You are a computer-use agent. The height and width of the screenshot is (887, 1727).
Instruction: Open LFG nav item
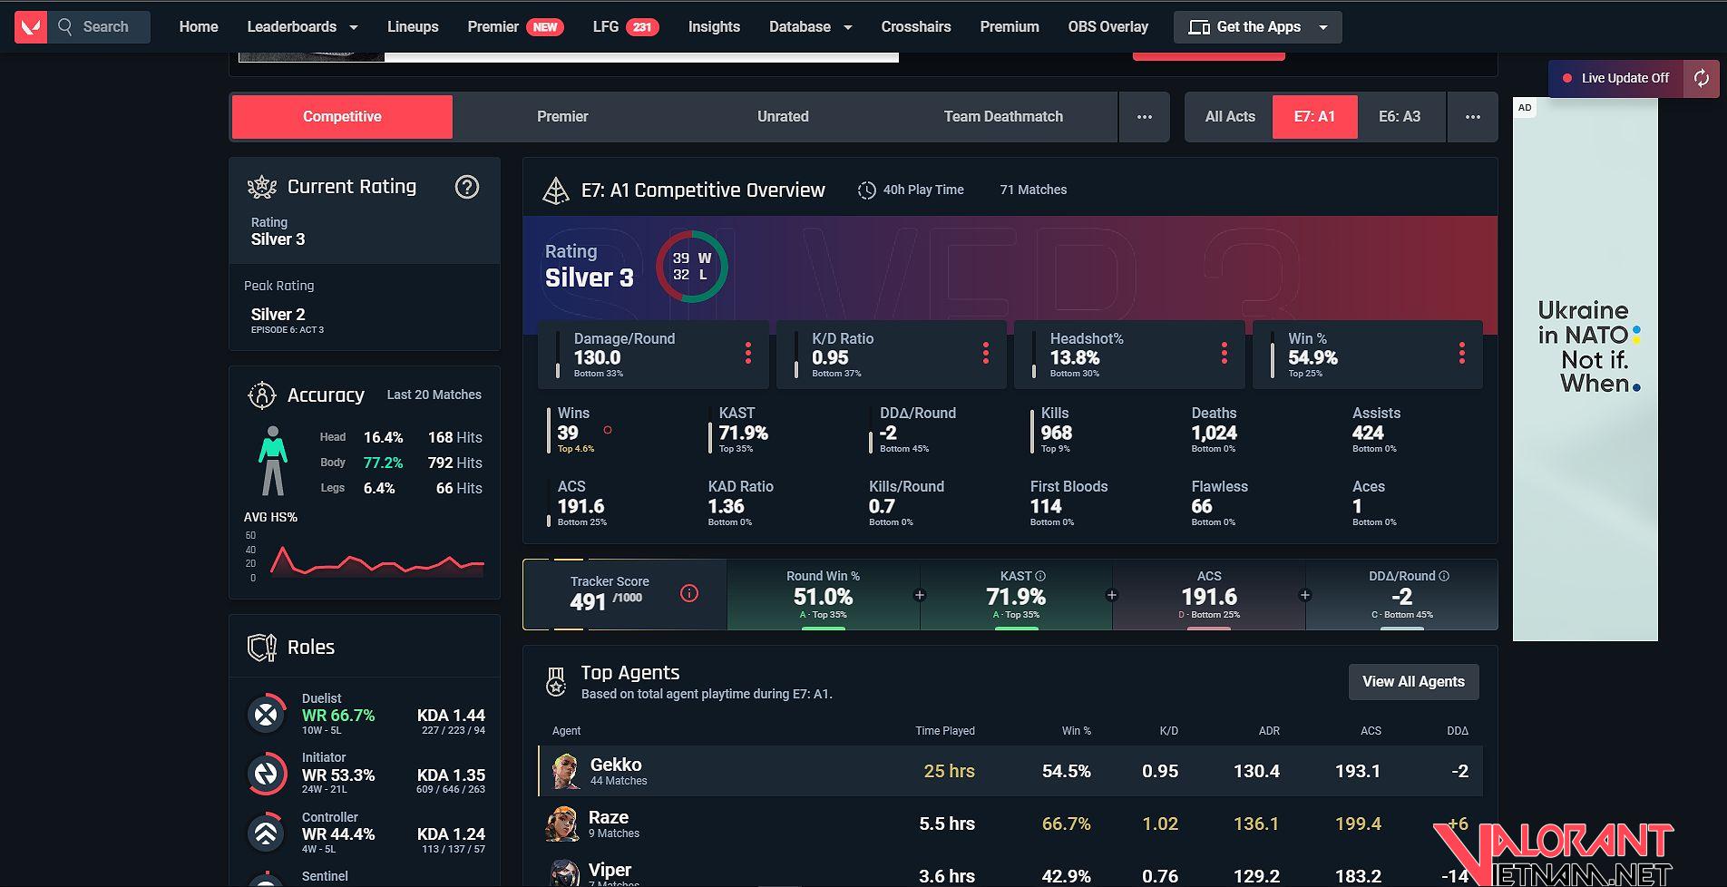coord(626,27)
